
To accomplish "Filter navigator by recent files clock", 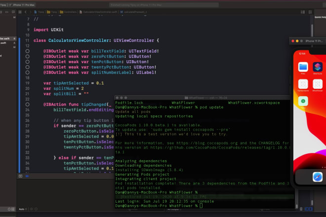I will pyautogui.click(x=9, y=209).
